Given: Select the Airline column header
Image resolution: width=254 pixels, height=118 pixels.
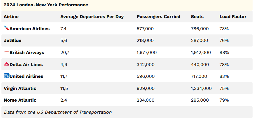Looking at the screenshot, I should [11, 17].
